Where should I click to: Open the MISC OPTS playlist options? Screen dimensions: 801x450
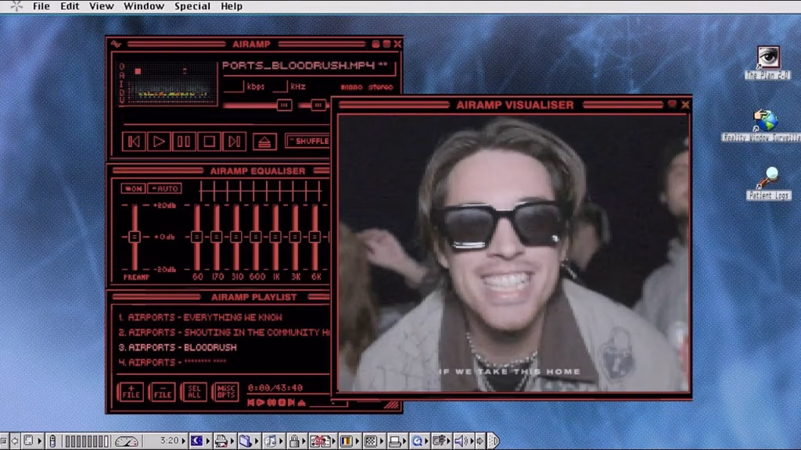[x=226, y=391]
